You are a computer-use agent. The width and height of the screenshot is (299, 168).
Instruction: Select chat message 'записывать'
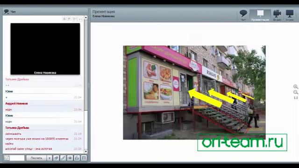point(13,134)
